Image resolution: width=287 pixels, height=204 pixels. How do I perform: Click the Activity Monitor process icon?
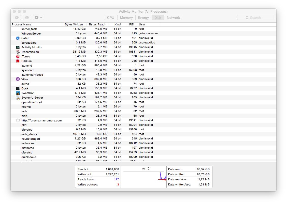[x=18, y=47]
